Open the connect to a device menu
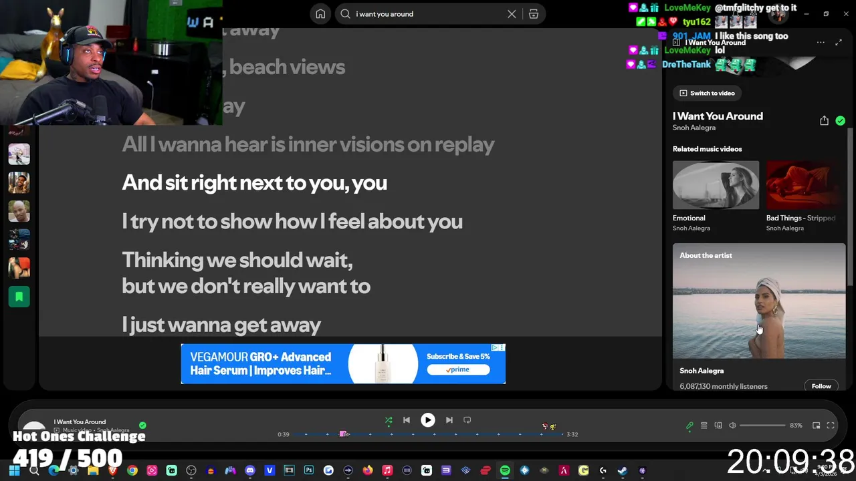 718,426
